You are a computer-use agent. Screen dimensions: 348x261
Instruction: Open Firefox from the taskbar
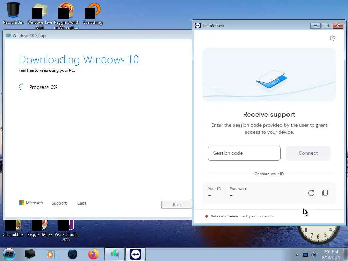coord(93,254)
